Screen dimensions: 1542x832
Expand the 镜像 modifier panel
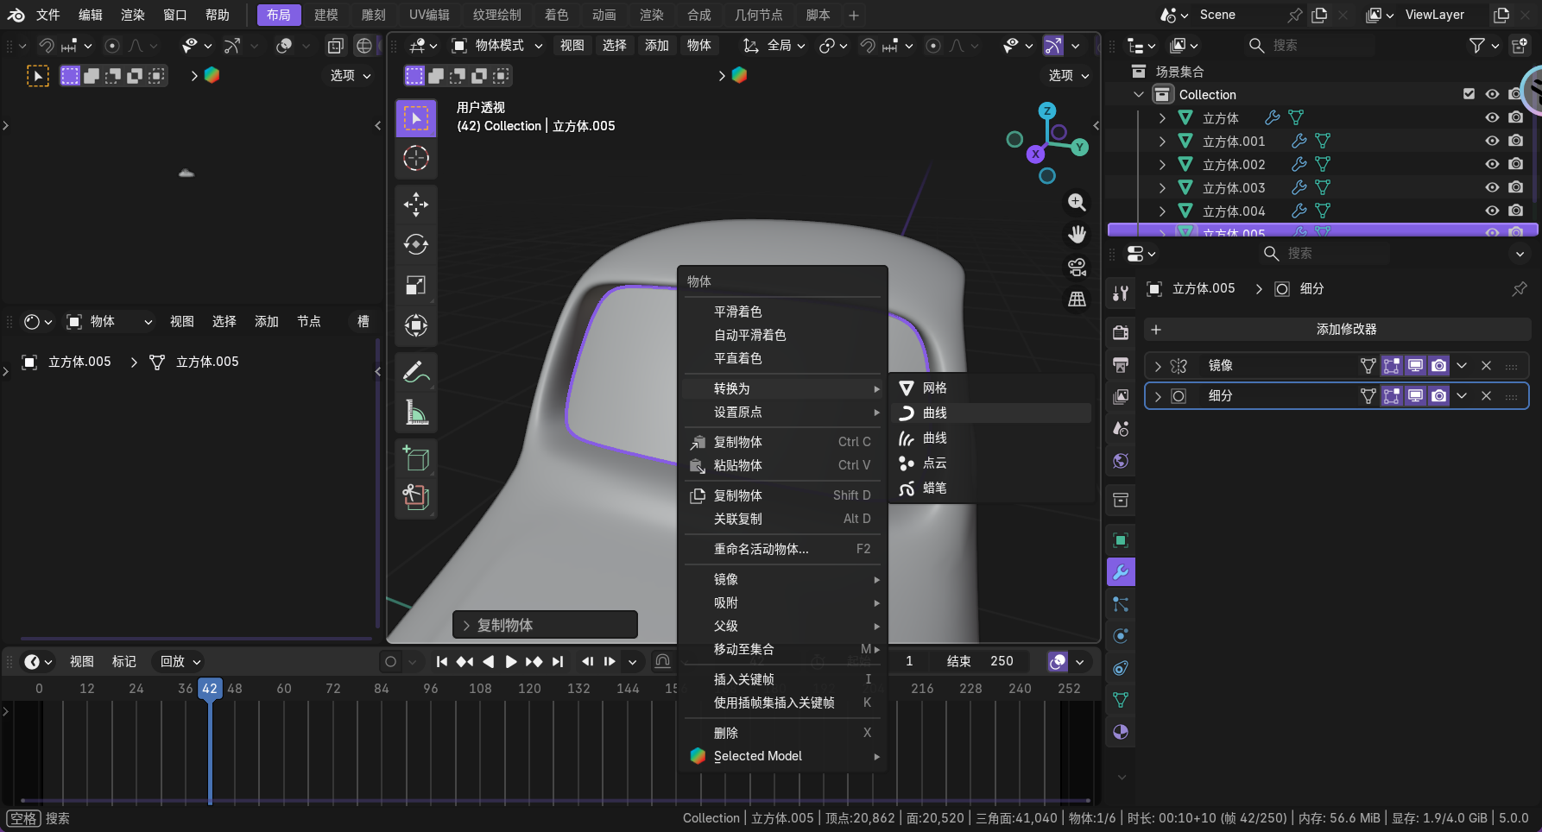(x=1158, y=366)
